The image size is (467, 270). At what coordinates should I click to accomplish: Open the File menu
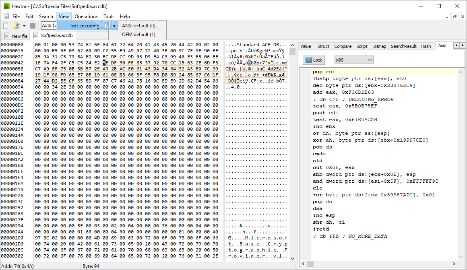click(16, 16)
